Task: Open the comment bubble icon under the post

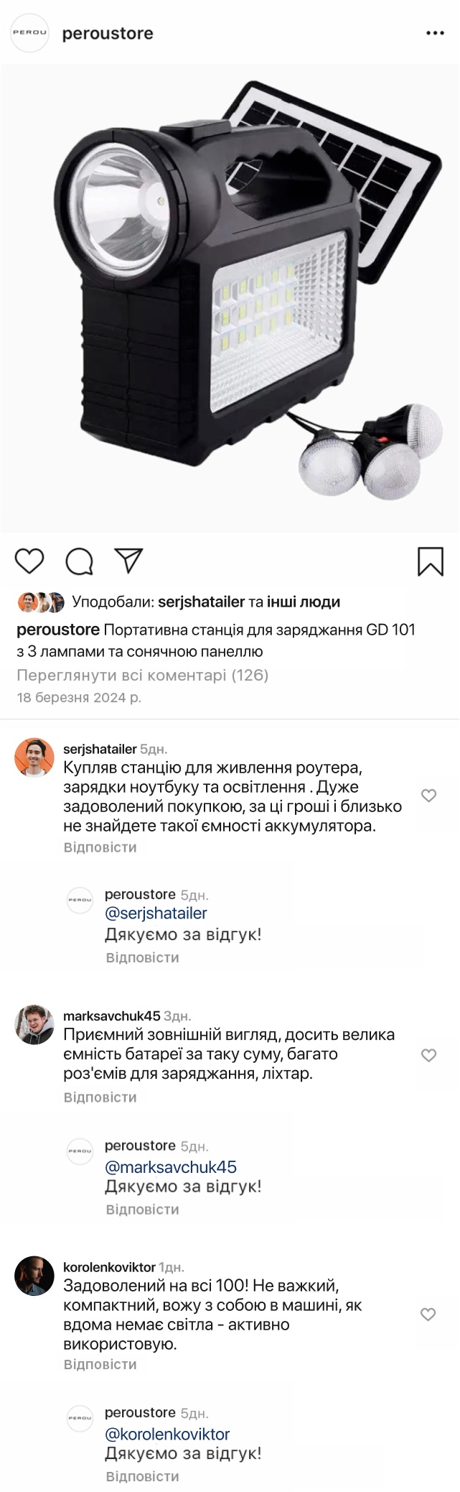Action: coord(79,561)
